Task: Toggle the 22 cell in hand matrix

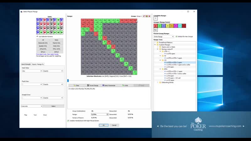Action: click(135, 73)
